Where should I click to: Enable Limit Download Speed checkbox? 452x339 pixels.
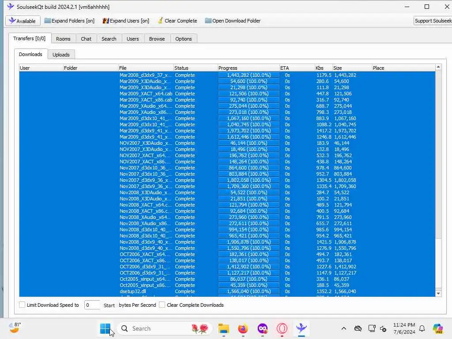coord(22,305)
